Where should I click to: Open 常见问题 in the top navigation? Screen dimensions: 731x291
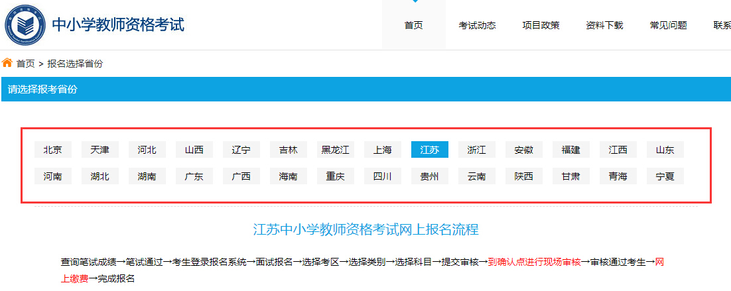pyautogui.click(x=668, y=25)
